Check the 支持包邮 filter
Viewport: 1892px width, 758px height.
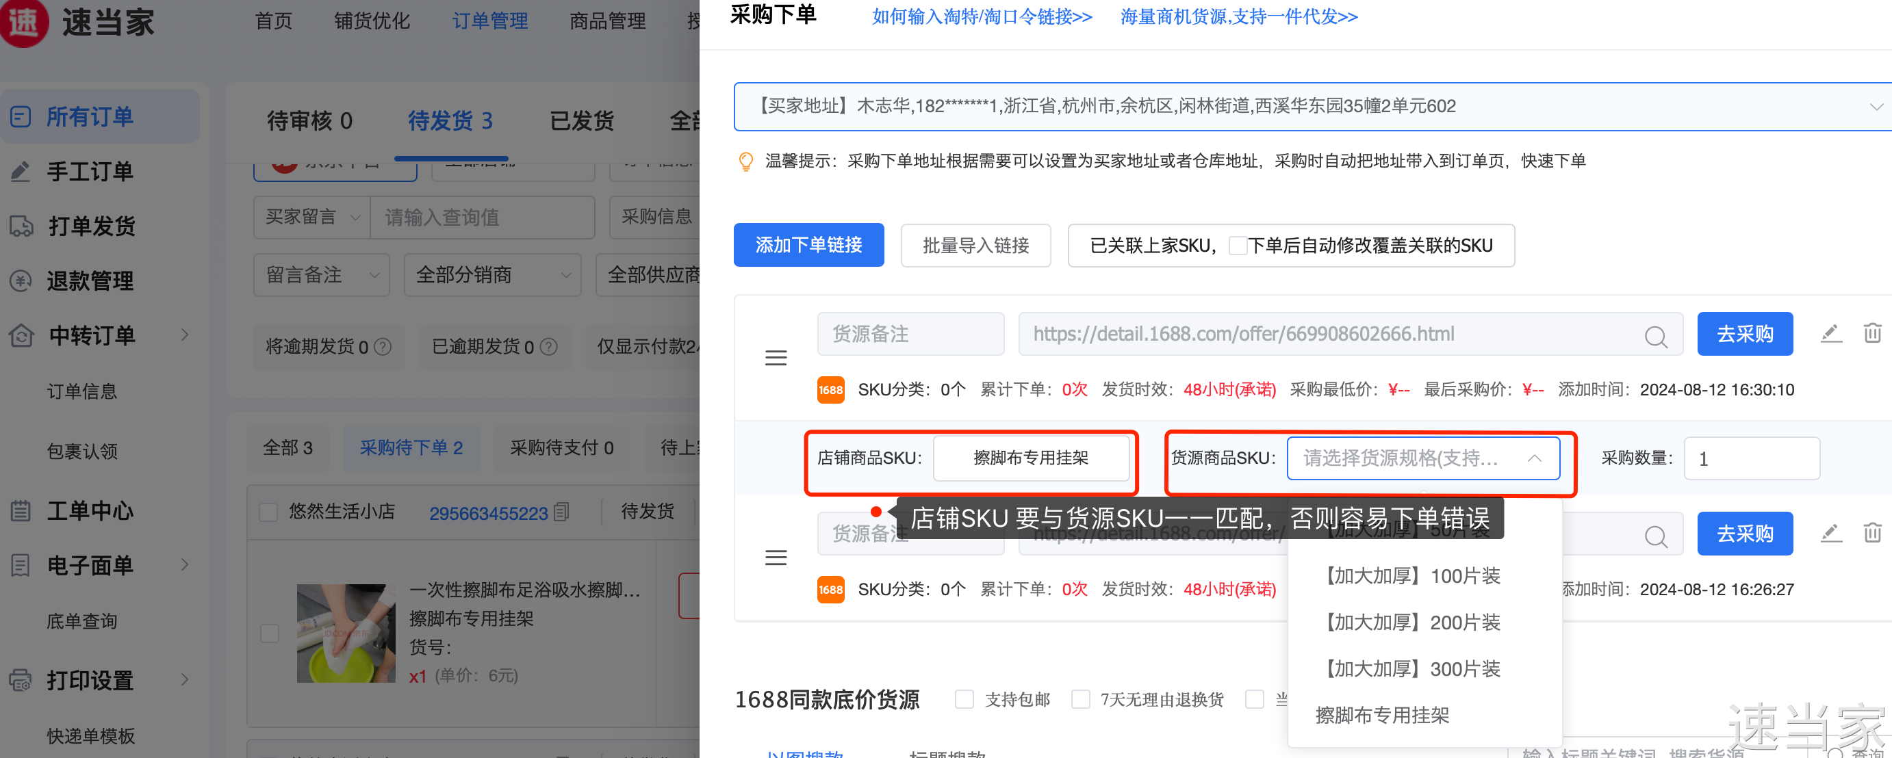pyautogui.click(x=964, y=699)
